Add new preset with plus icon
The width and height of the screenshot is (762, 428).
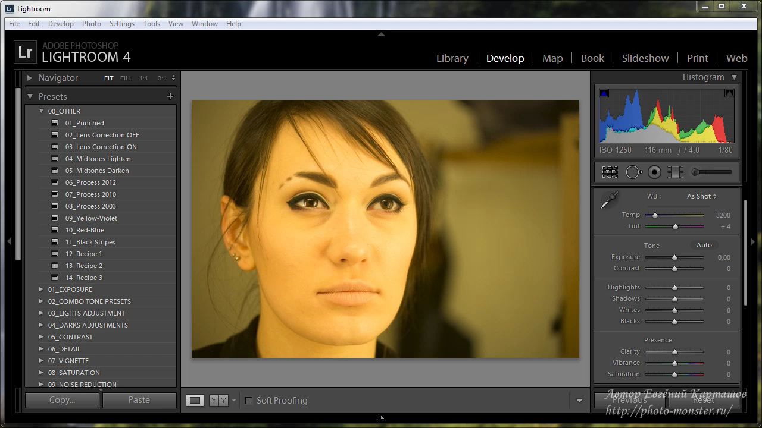[x=170, y=96]
